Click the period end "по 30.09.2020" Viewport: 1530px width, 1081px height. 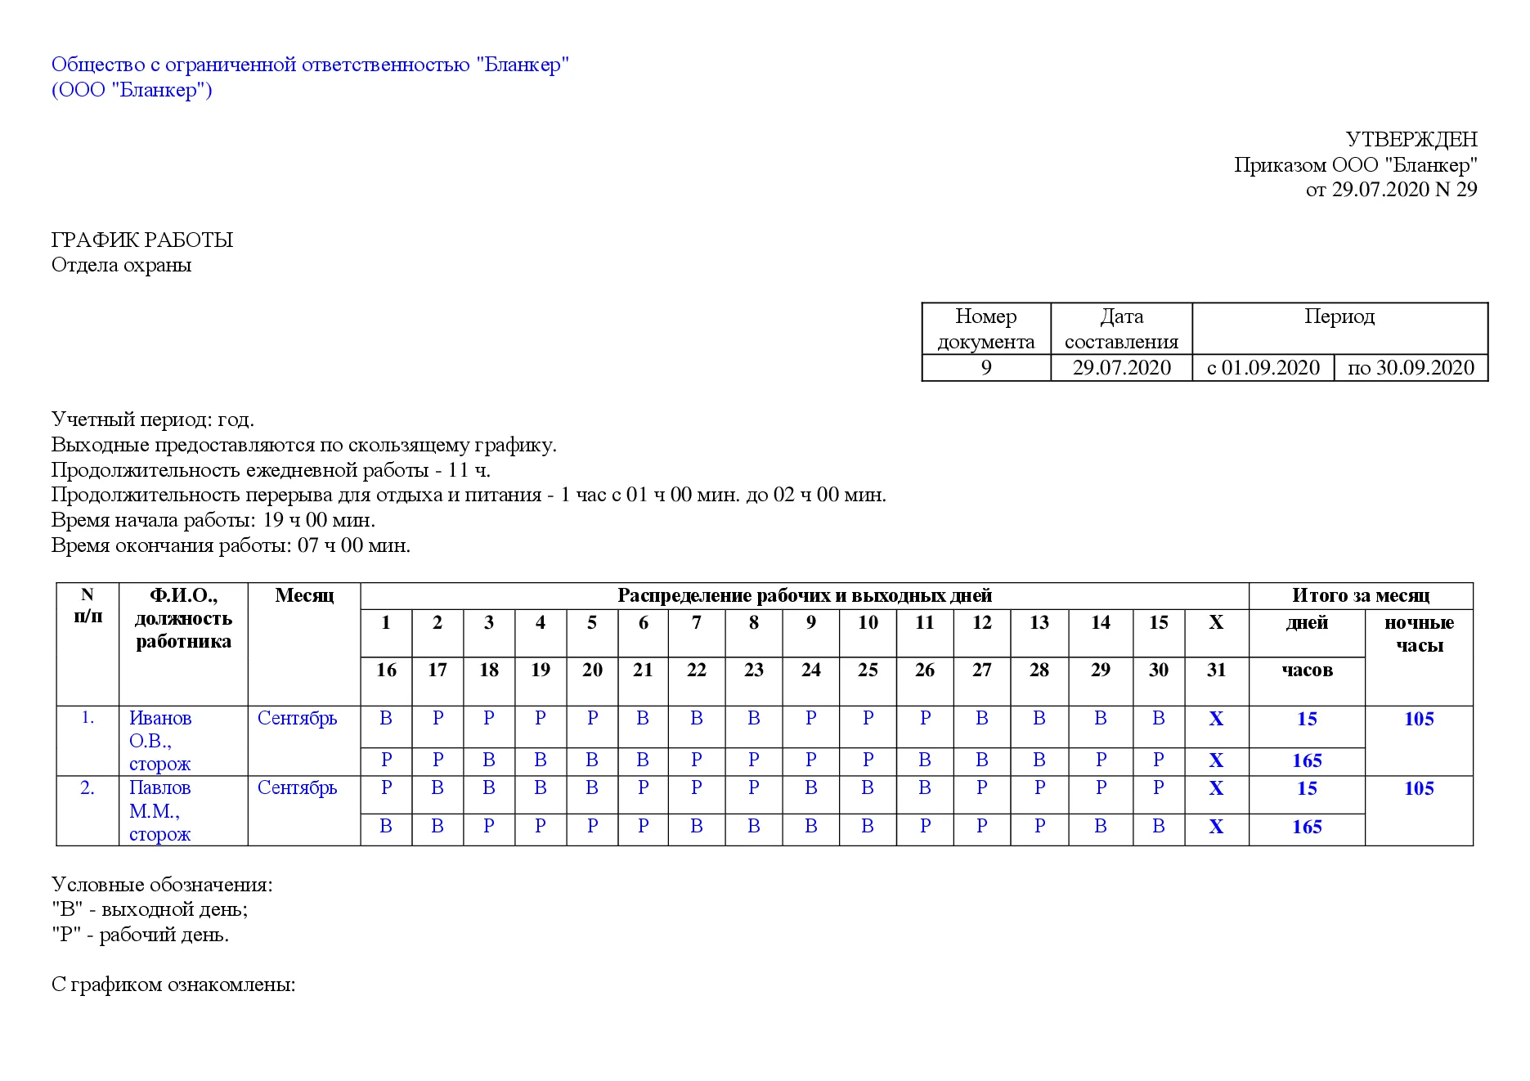1411,368
